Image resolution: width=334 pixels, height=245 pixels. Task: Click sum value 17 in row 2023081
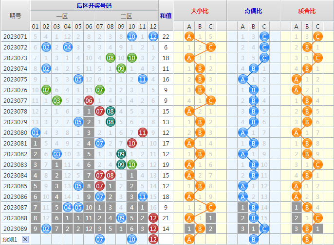(166, 143)
